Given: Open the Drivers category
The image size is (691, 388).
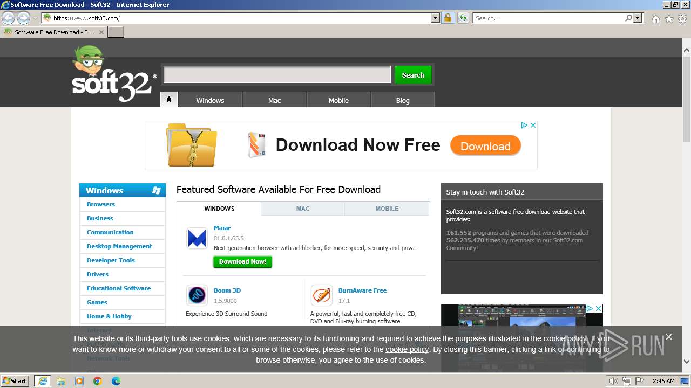Looking at the screenshot, I should 98,274.
